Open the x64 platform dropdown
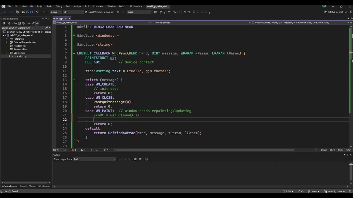 coord(73,12)
